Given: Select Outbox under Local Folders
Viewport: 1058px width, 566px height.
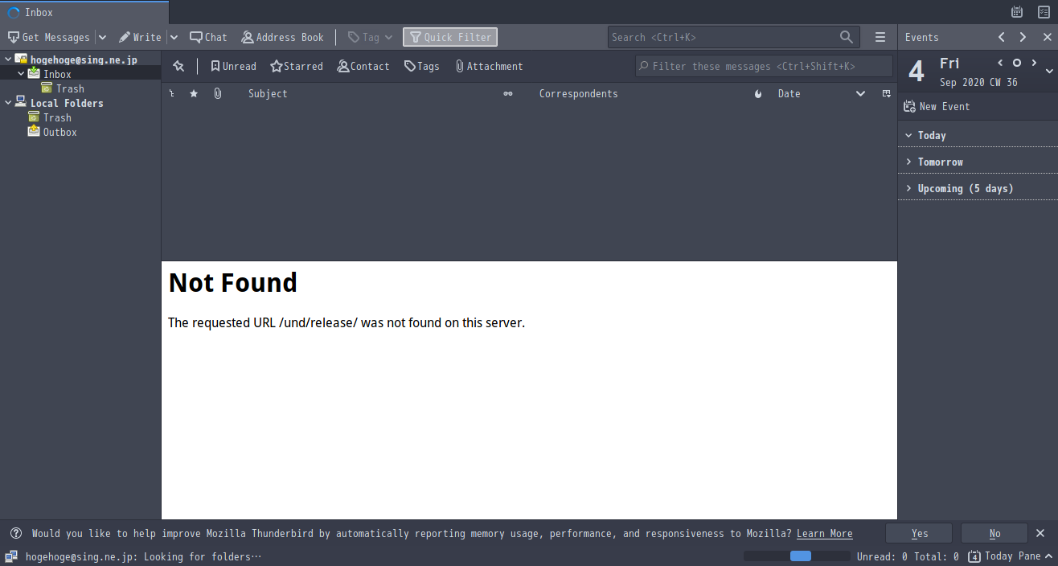Looking at the screenshot, I should point(60,132).
